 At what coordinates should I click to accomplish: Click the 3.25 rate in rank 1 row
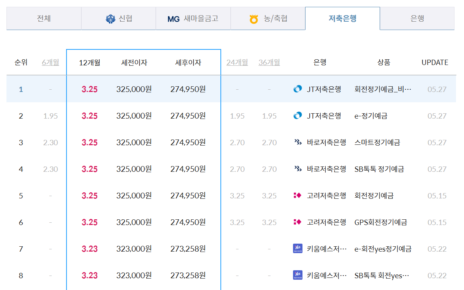[x=90, y=89]
